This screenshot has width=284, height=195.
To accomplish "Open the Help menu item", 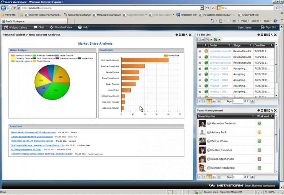I will tap(83, 27).
